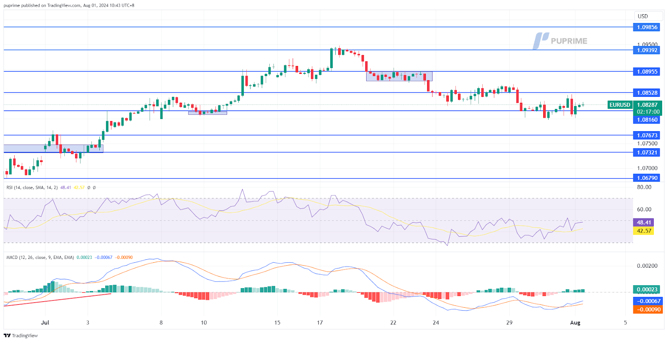This screenshot has width=668, height=342.
Task: Select the blue rectangle drawing near 1.07321 line
Action: tap(53, 149)
